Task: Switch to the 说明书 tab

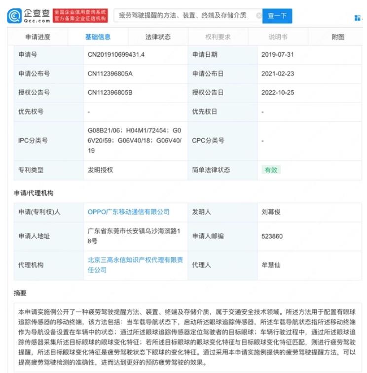Action: (278, 37)
